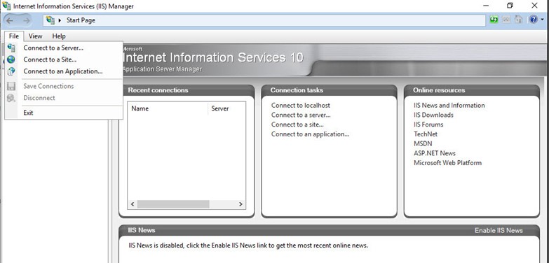
Task: Select Disconnect in File menu
Action: 64,98
